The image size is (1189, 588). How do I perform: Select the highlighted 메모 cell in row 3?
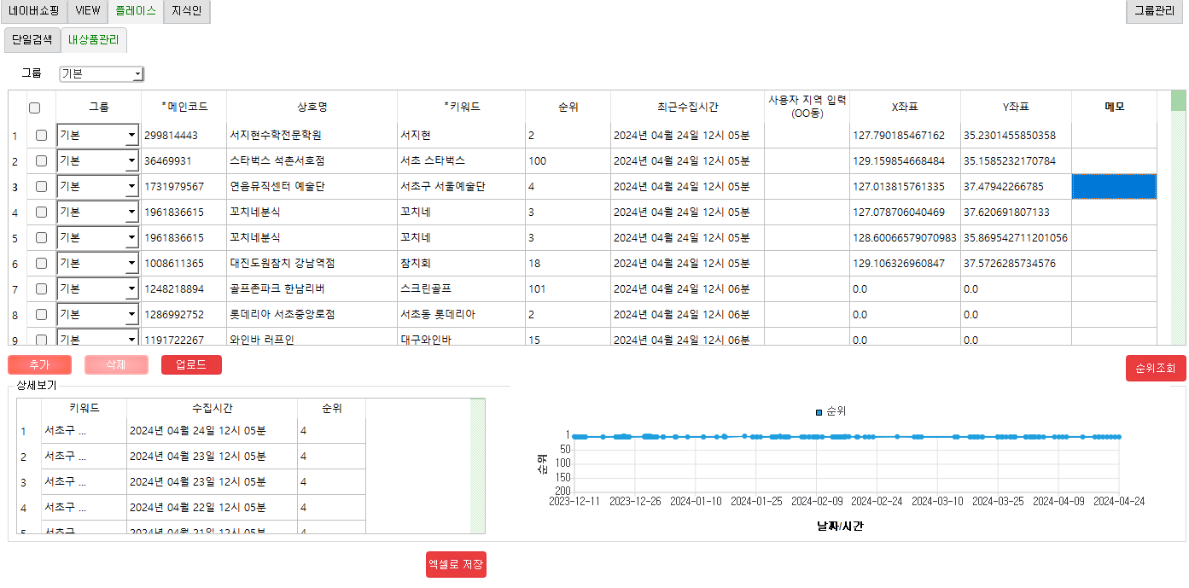coord(1114,186)
